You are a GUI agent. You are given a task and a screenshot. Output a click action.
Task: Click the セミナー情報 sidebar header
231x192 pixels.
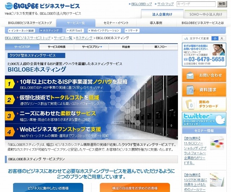coord(204,130)
